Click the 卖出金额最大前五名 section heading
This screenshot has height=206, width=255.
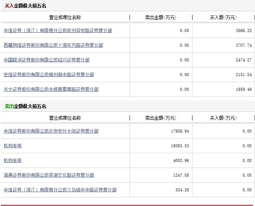point(26,106)
